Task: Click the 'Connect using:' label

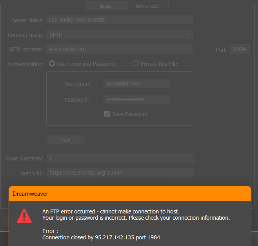Action: coord(26,35)
